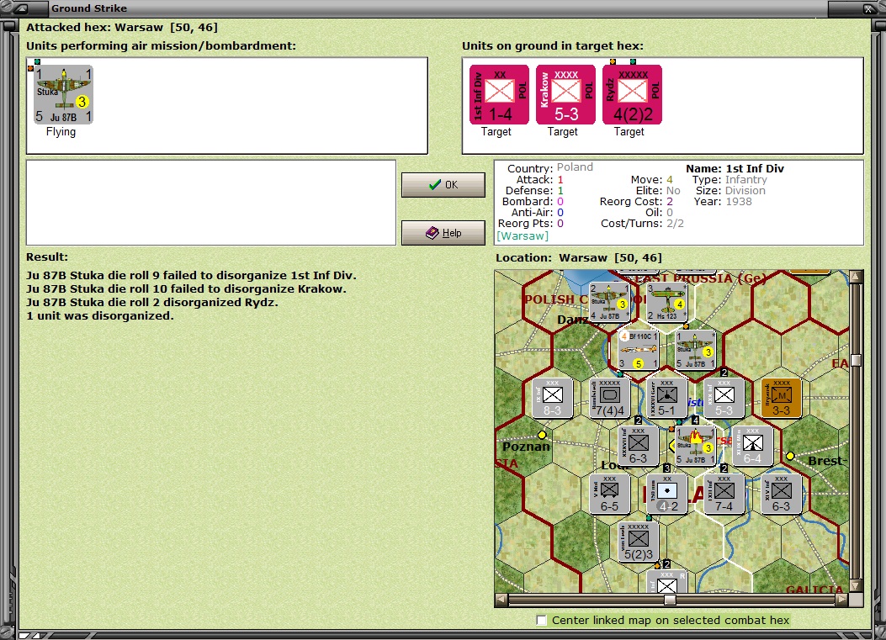Select the flying Ju 87B Stuka unit counter
Viewport: 886px width, 640px height.
click(63, 94)
